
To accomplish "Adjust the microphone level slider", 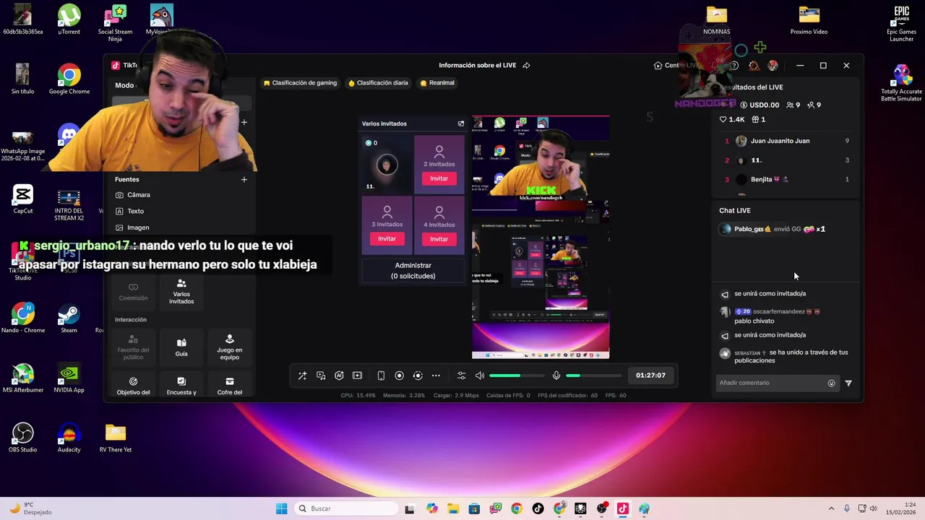I will click(593, 376).
